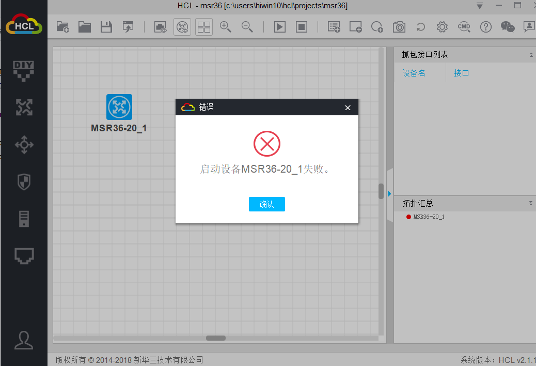Click the 拓扑汇总 panel title
This screenshot has width=536, height=366.
coord(417,203)
